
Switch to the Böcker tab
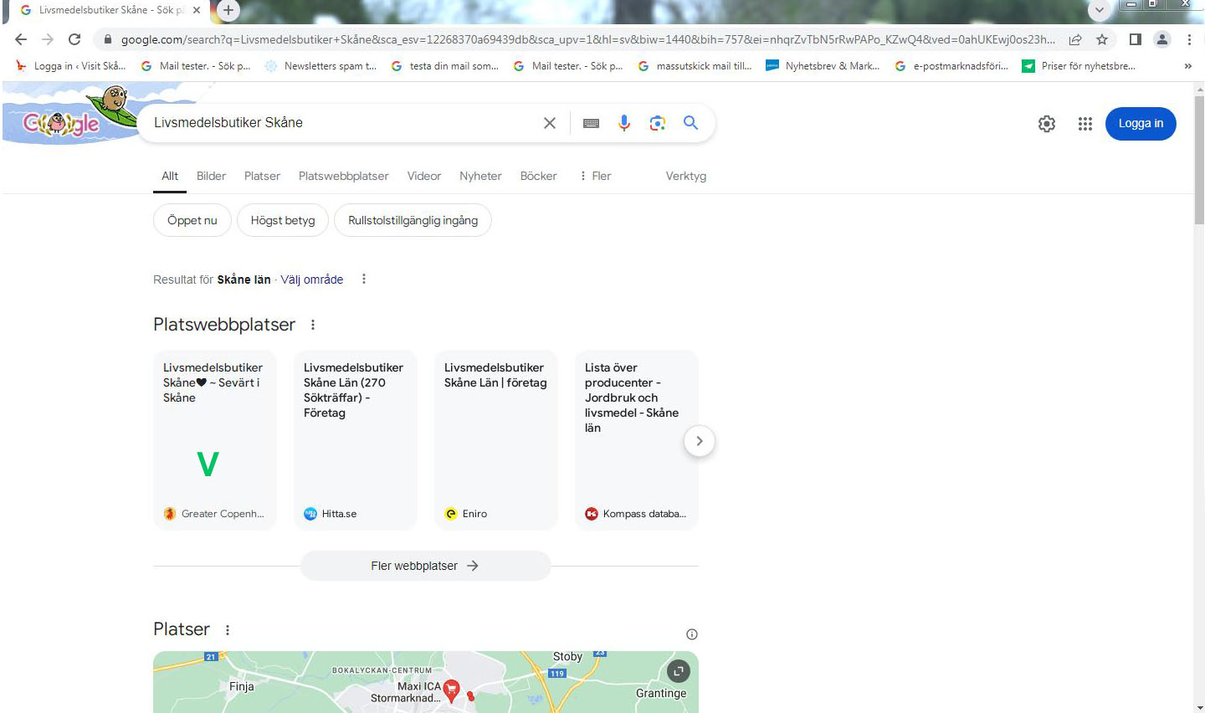(538, 176)
